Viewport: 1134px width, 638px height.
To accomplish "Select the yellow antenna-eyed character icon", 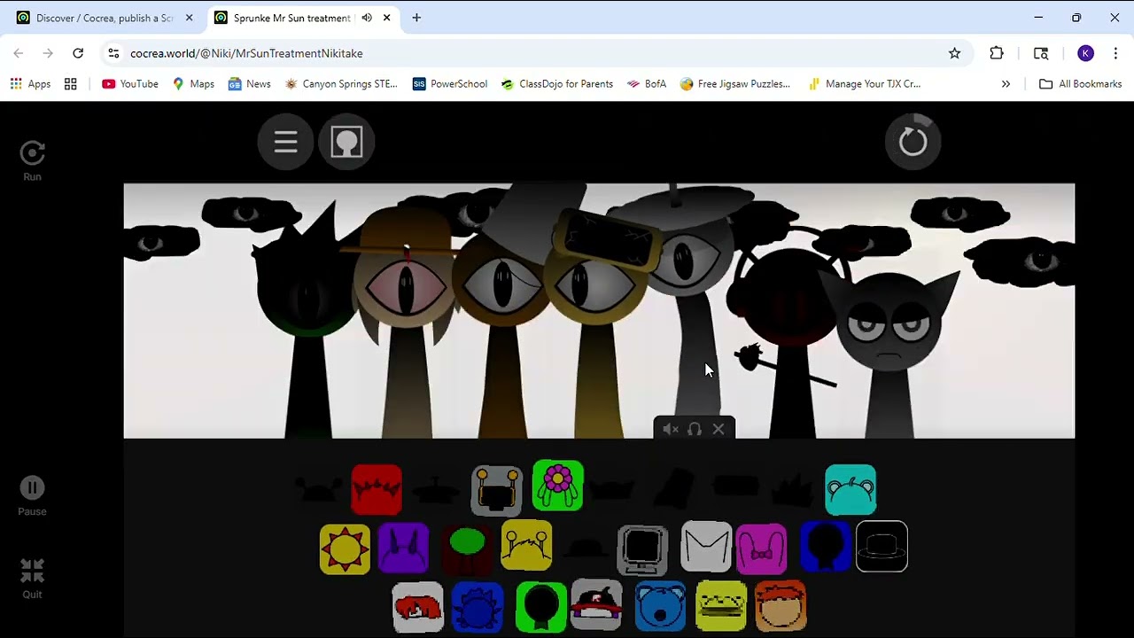I will (526, 545).
